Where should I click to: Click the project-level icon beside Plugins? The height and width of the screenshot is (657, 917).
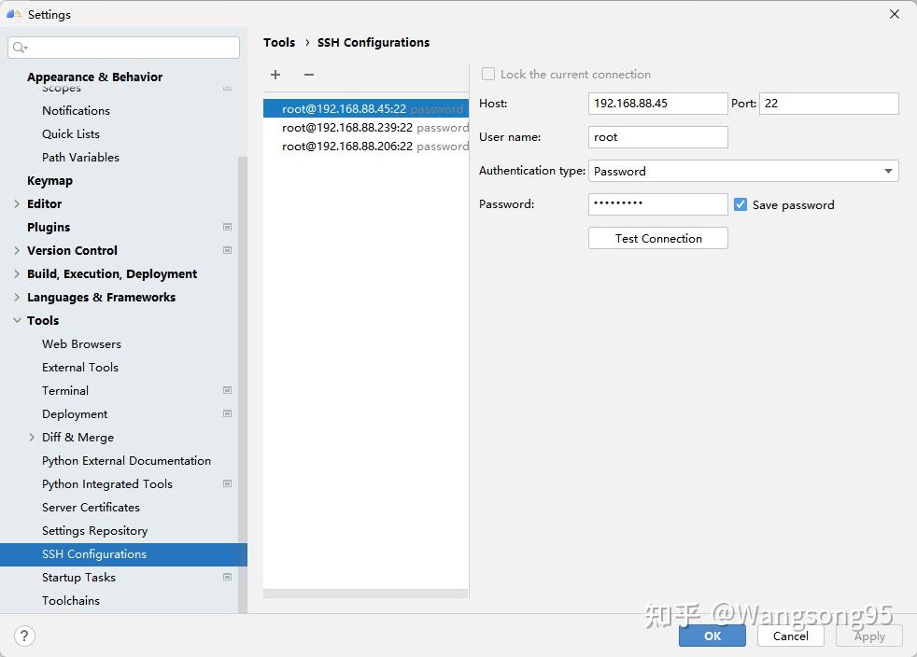(x=227, y=227)
